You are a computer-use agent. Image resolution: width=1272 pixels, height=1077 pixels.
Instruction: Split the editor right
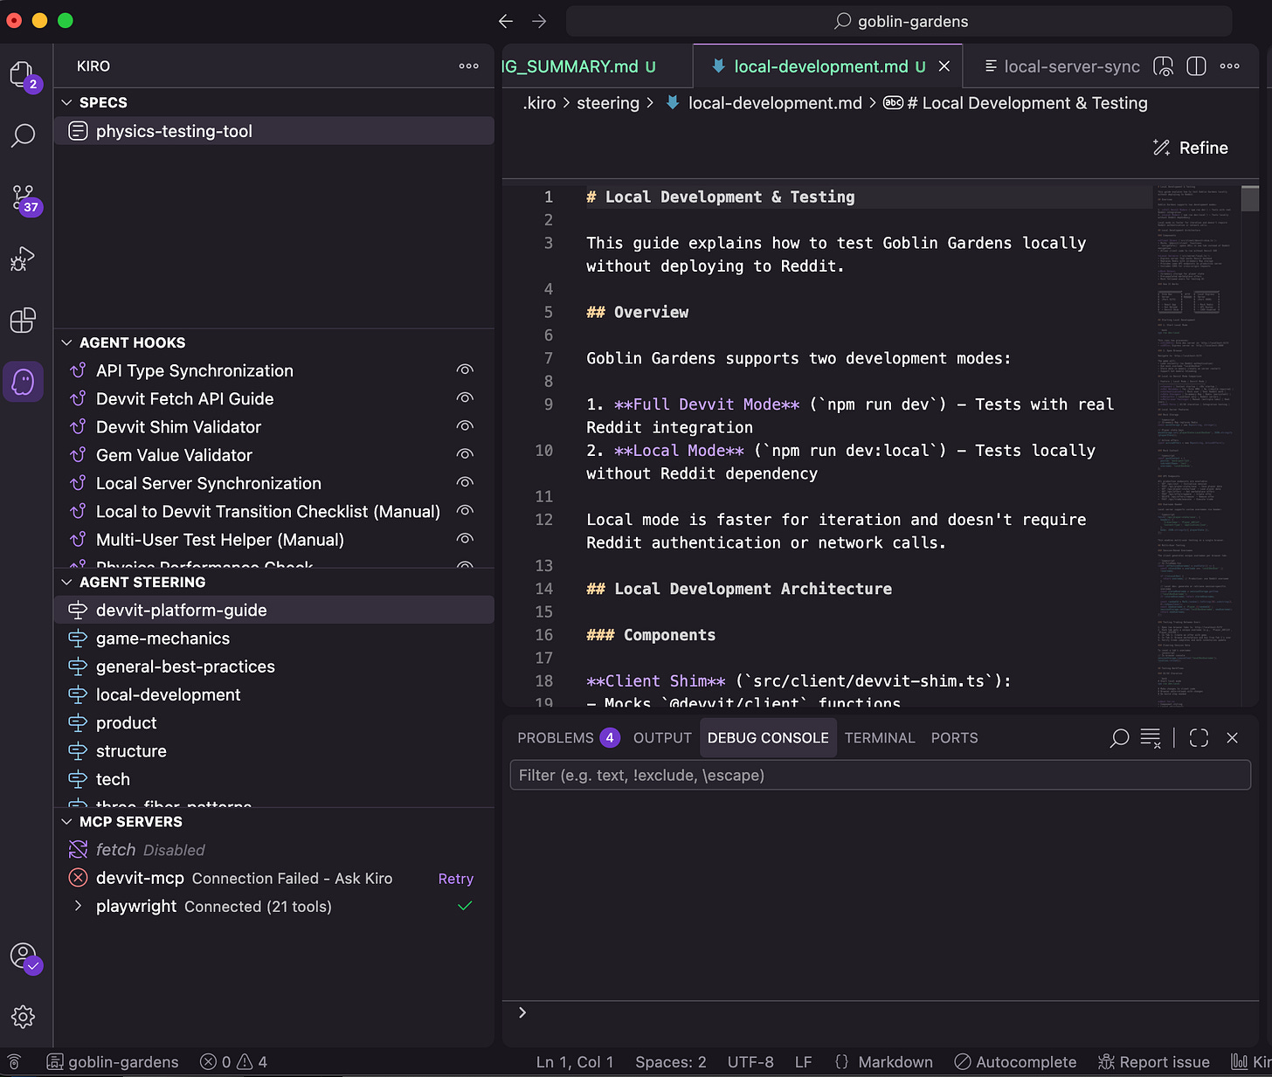click(x=1197, y=66)
